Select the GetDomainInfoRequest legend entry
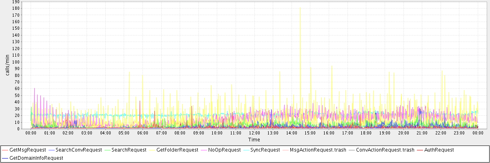 [x=36, y=158]
